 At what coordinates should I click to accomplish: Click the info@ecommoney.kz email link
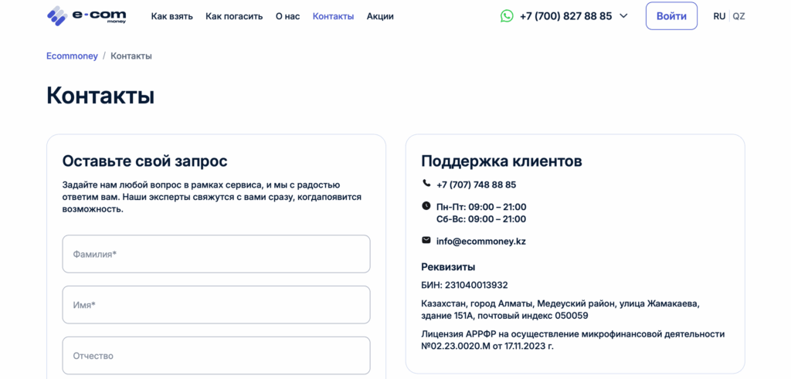pos(480,241)
